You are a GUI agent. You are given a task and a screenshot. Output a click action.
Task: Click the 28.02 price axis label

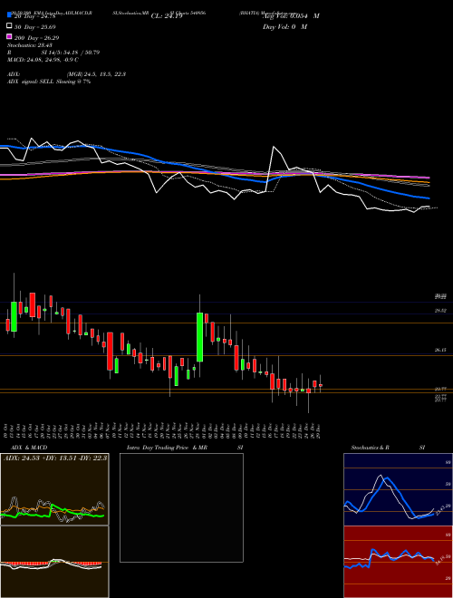pyautogui.click(x=440, y=311)
